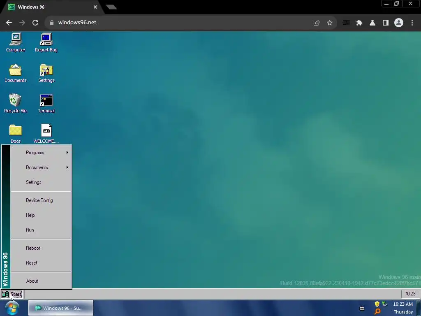
Task: Click the on-screen keyboard tray icon
Action: [x=362, y=308]
